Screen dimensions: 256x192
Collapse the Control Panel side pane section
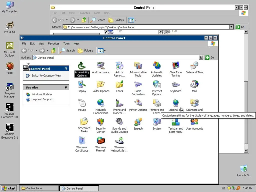pyautogui.click(x=66, y=69)
